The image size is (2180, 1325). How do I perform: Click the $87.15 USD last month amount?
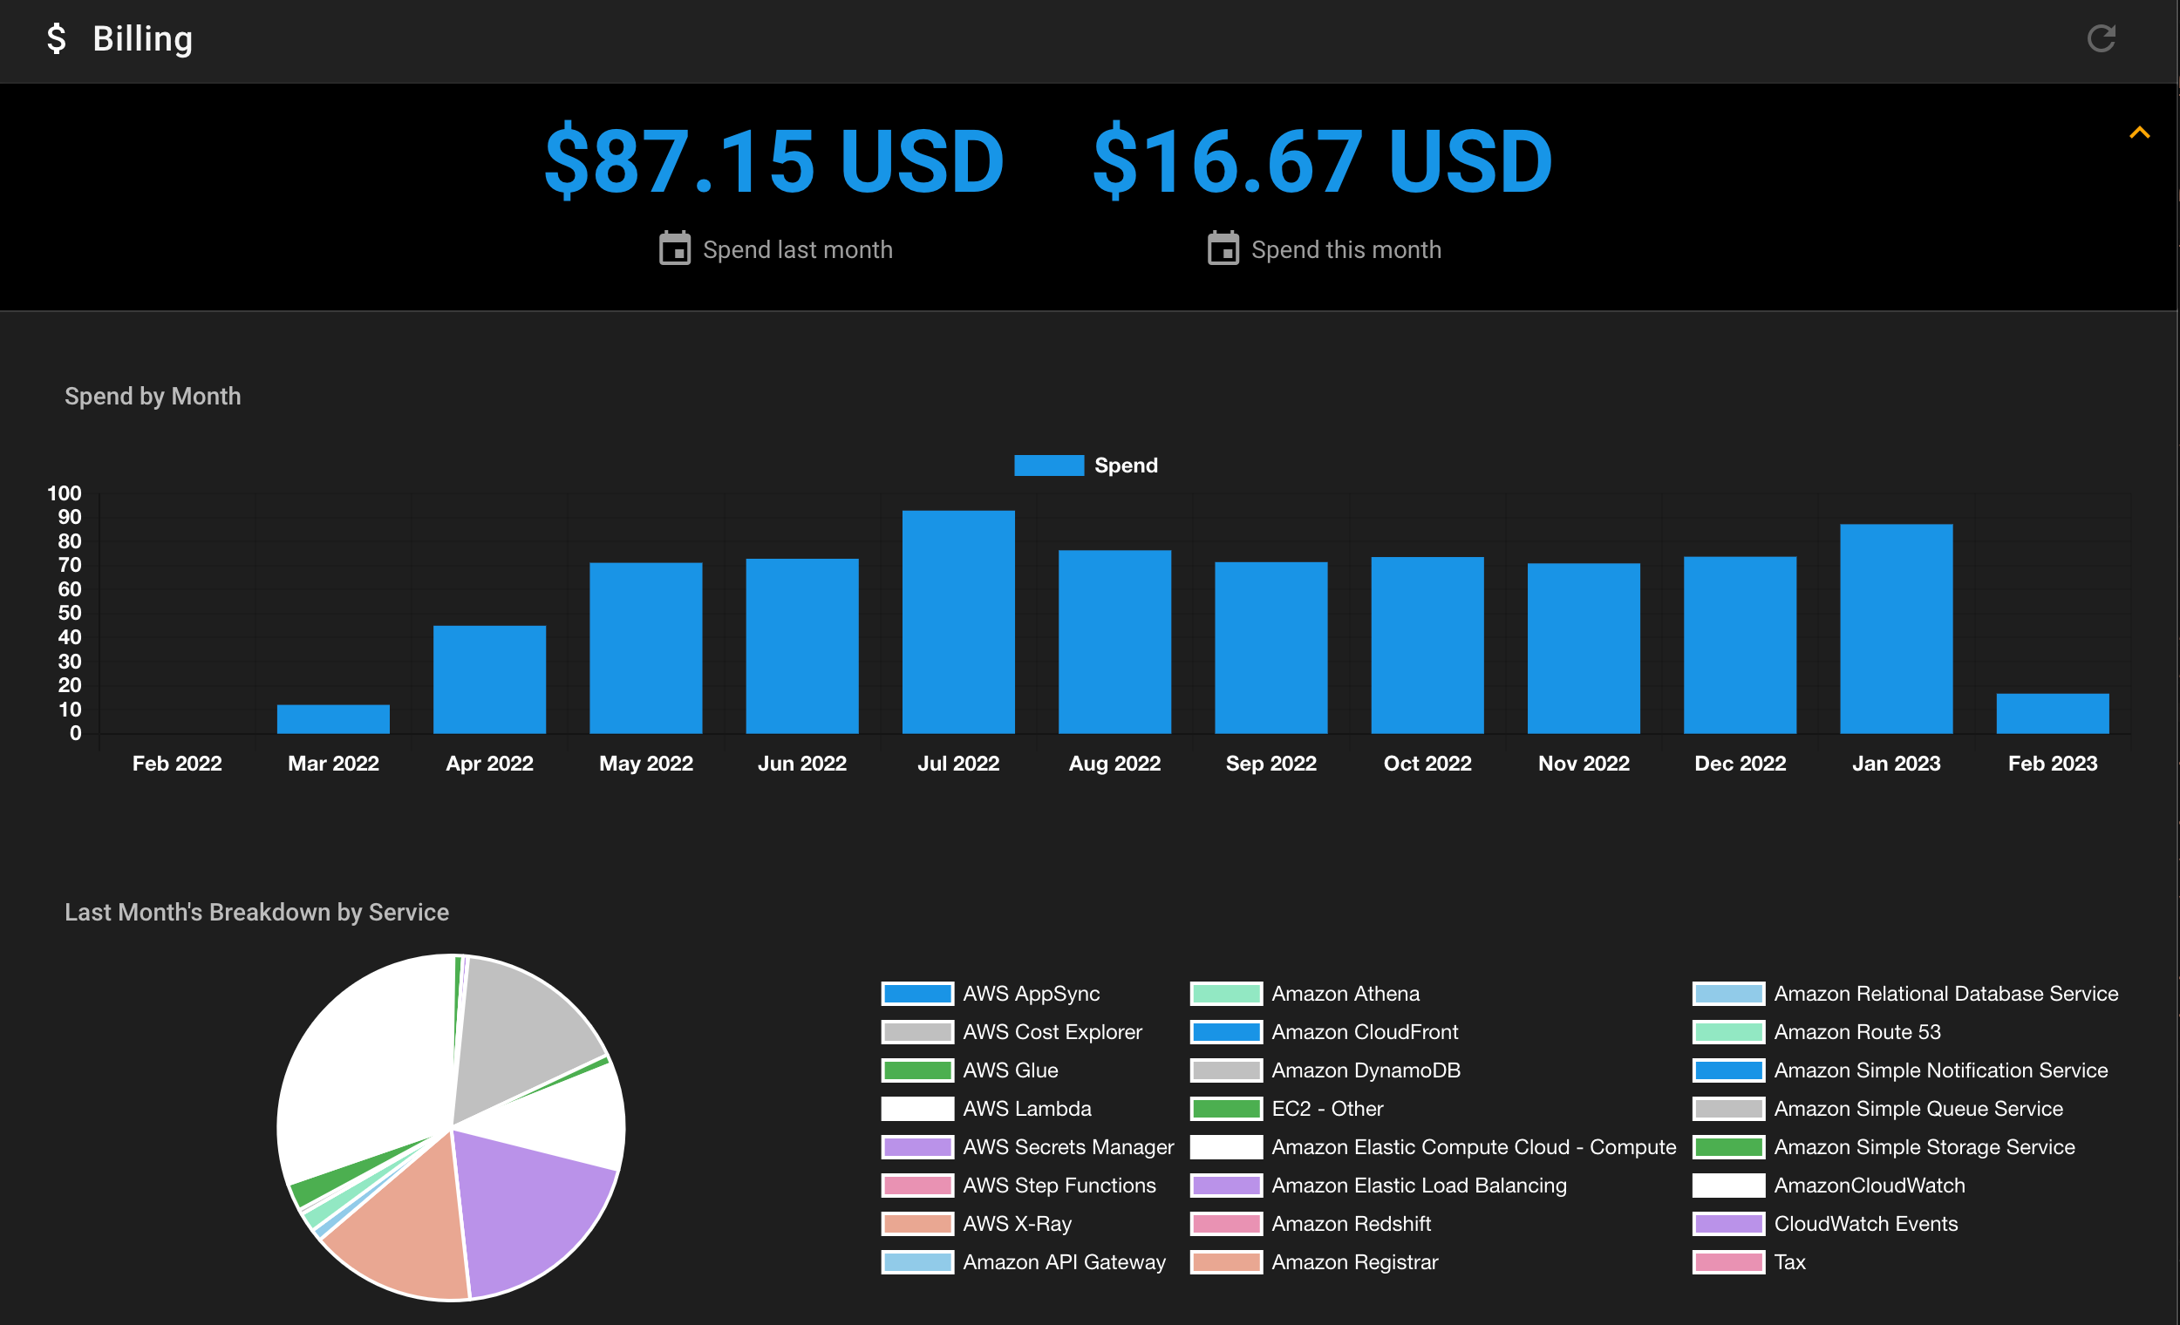click(x=774, y=162)
